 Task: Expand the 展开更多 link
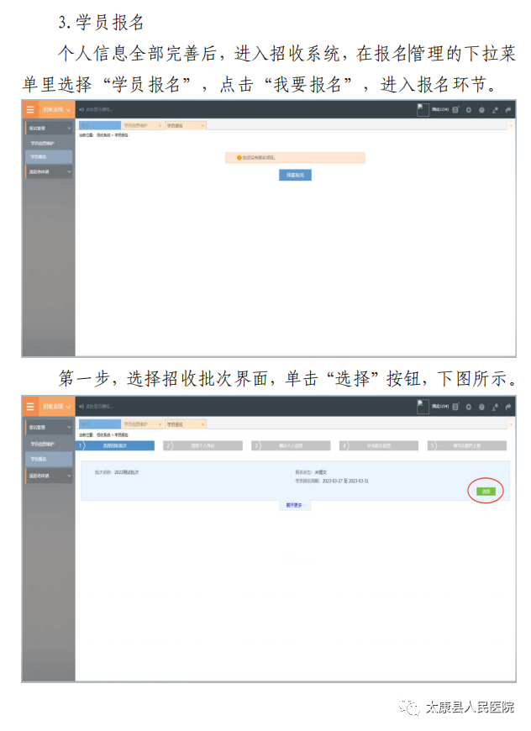coord(295,505)
